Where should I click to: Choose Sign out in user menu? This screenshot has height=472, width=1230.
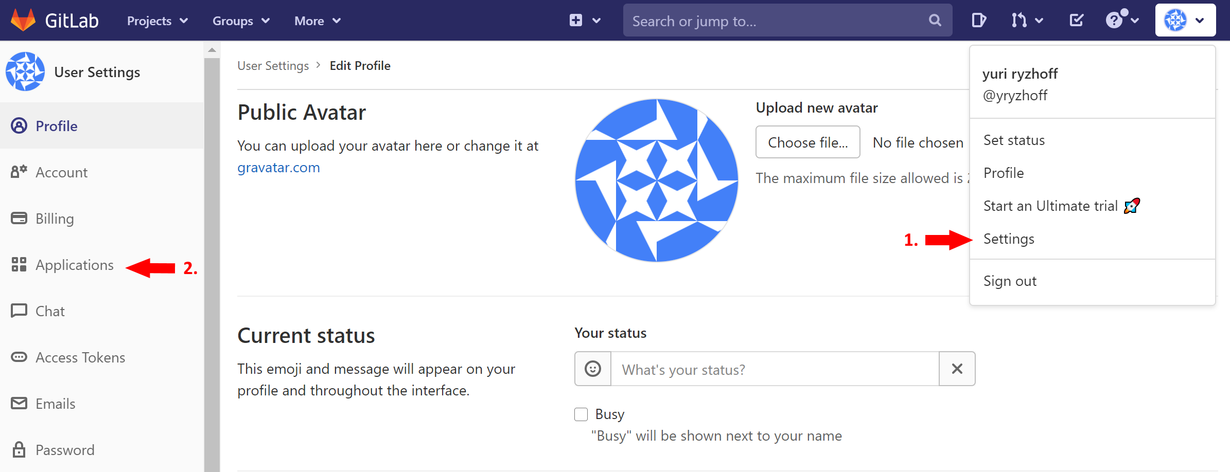tap(1010, 281)
